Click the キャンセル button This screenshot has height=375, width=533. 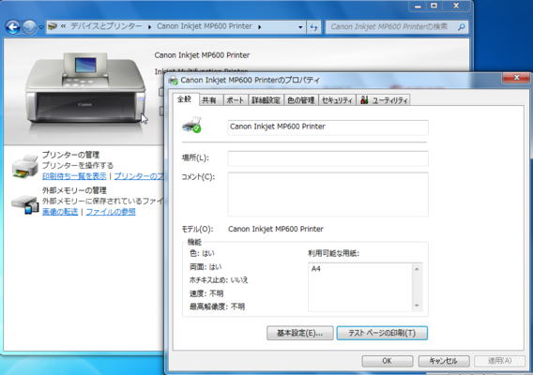pos(444,361)
